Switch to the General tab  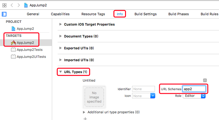tap(33, 14)
